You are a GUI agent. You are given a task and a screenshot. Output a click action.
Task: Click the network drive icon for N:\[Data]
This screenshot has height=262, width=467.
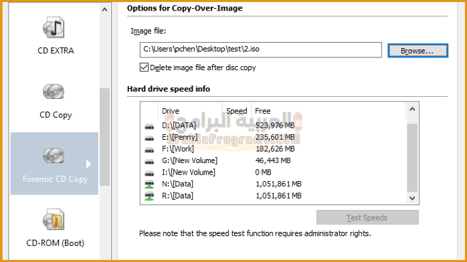(149, 184)
